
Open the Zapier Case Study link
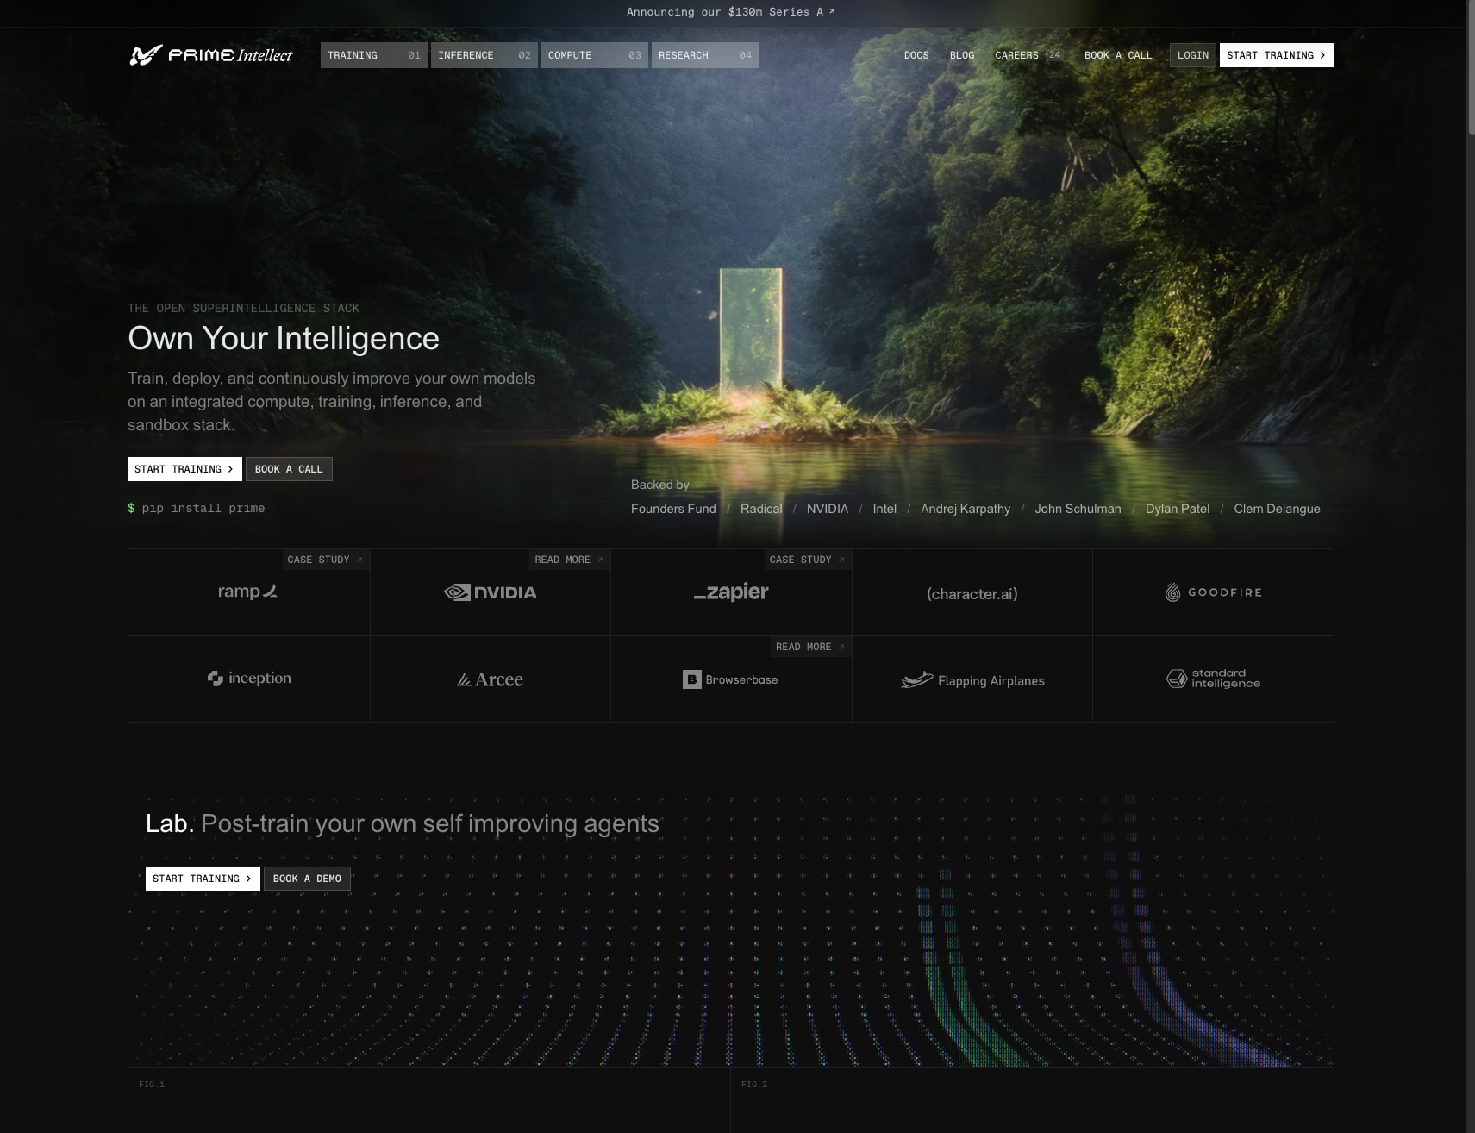808,560
